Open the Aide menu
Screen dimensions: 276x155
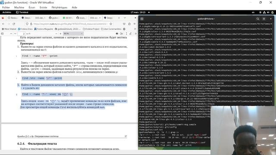click(x=75, y=7)
